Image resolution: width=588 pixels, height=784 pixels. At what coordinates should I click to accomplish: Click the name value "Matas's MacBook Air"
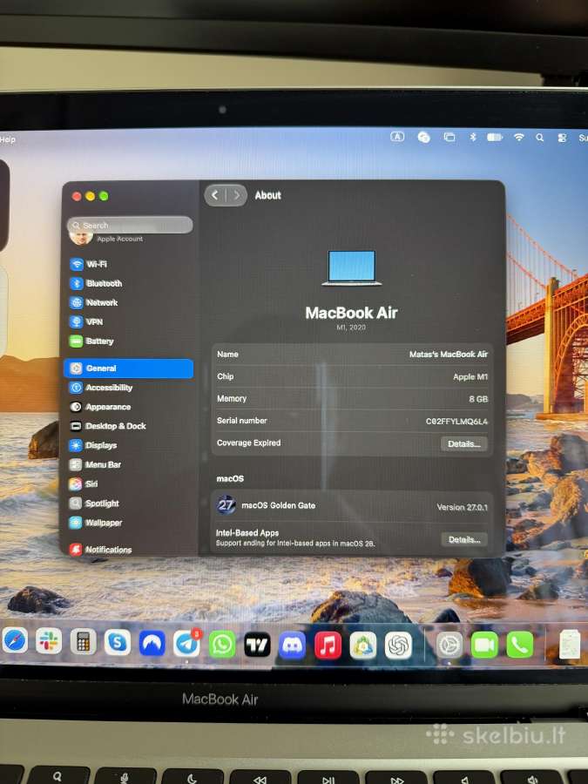pyautogui.click(x=448, y=355)
